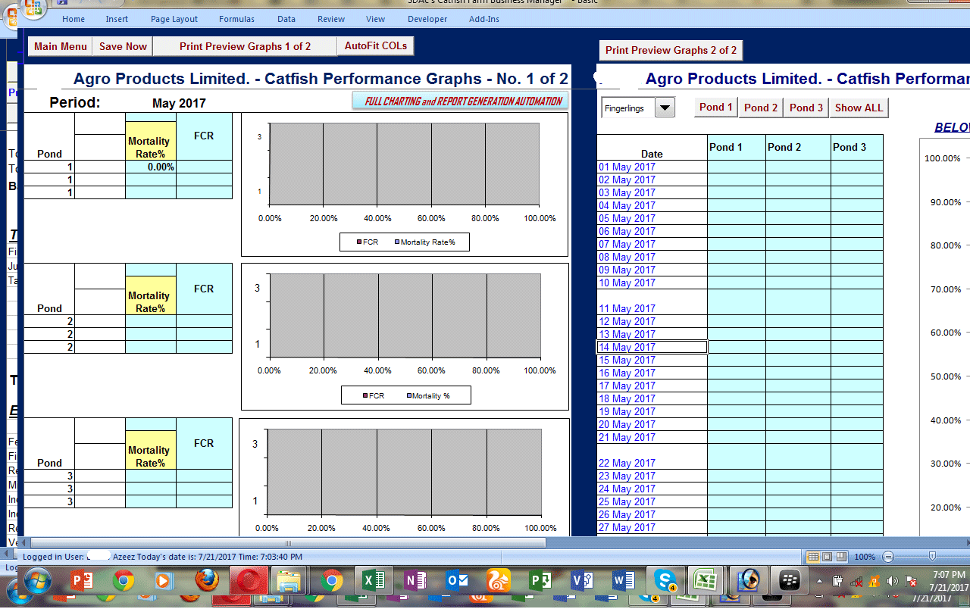Switch to the Developer tab

coord(427,19)
